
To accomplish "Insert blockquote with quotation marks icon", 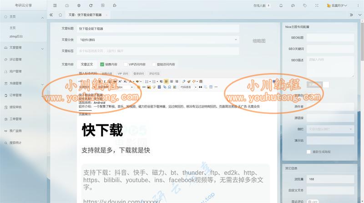I will pyautogui.click(x=200, y=87).
